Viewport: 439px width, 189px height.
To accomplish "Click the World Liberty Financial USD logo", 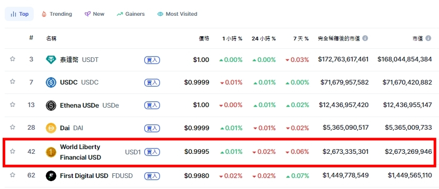I will pos(51,152).
